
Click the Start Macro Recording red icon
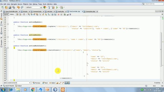pyautogui.click(x=59, y=14)
